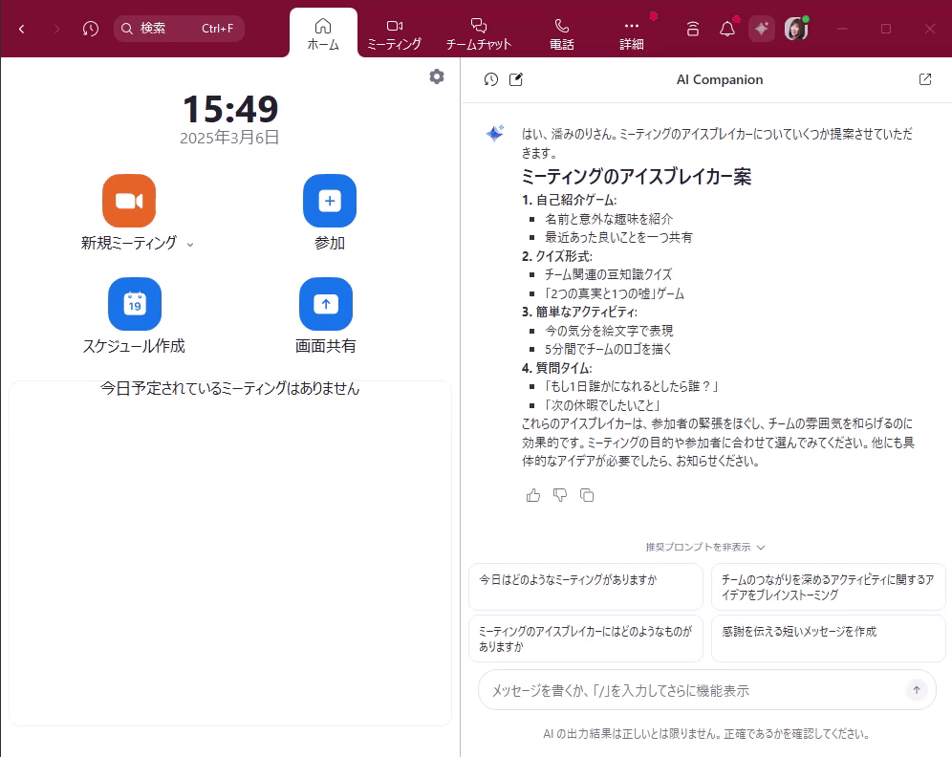Open the 電話 tab

[x=562, y=34]
